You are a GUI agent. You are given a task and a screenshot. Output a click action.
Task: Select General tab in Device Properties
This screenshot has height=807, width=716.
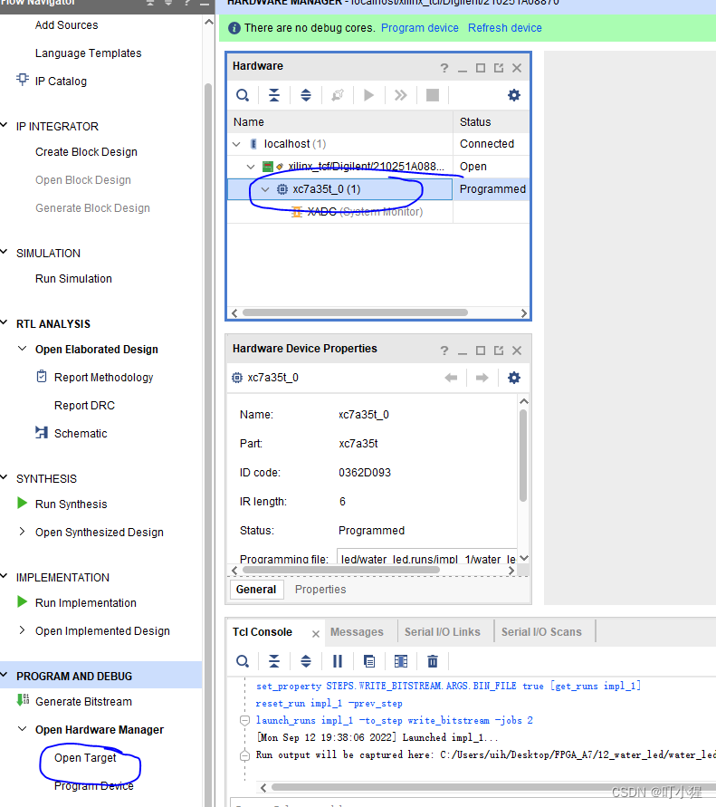pos(256,590)
